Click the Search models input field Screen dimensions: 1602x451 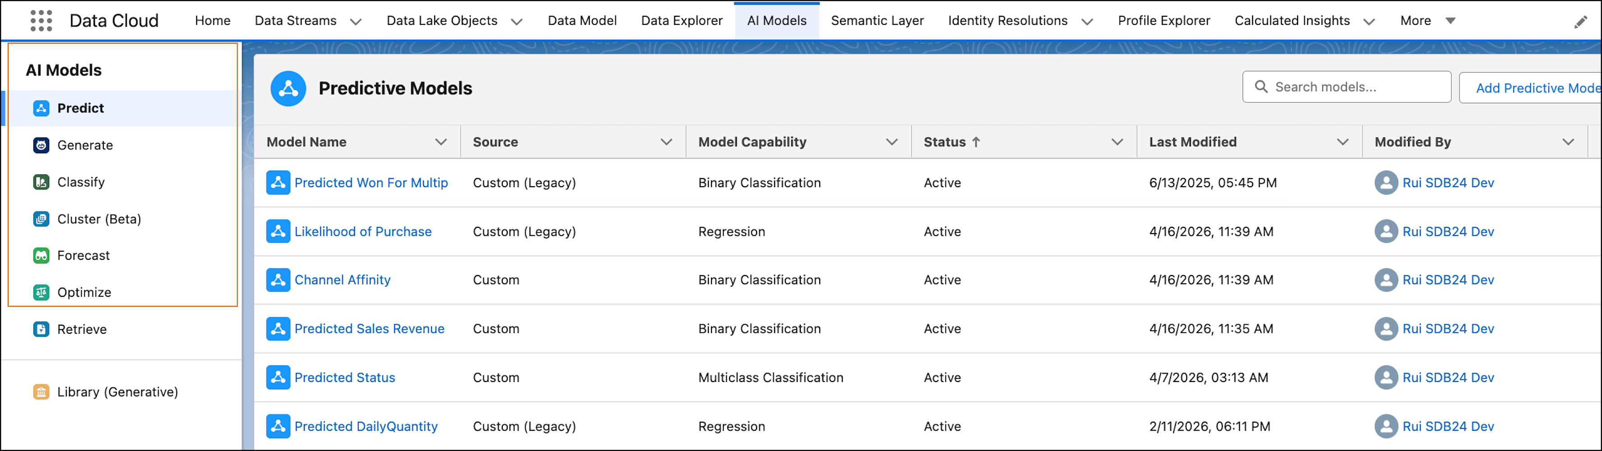(x=1346, y=87)
